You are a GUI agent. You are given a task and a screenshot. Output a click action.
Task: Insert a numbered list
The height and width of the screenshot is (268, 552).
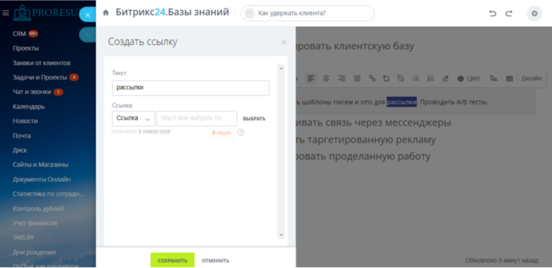pyautogui.click(x=431, y=78)
